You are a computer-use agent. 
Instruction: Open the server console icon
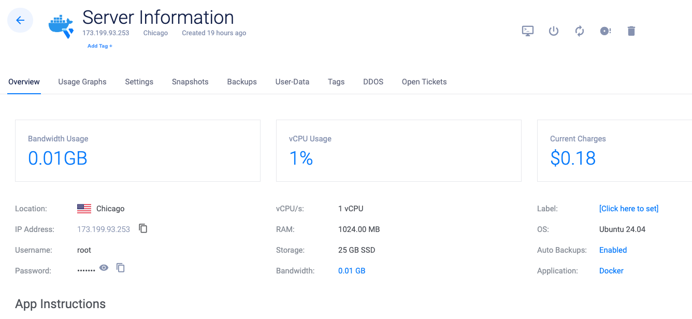click(x=527, y=31)
